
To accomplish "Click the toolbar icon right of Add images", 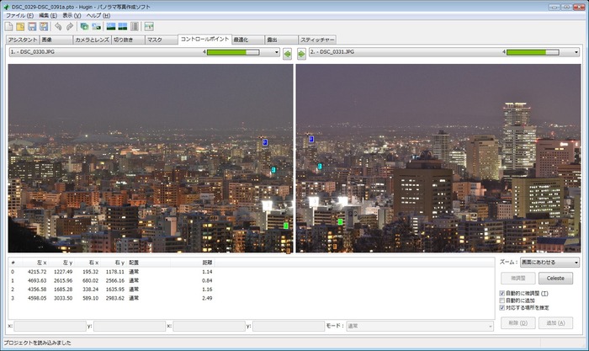I will (x=97, y=26).
